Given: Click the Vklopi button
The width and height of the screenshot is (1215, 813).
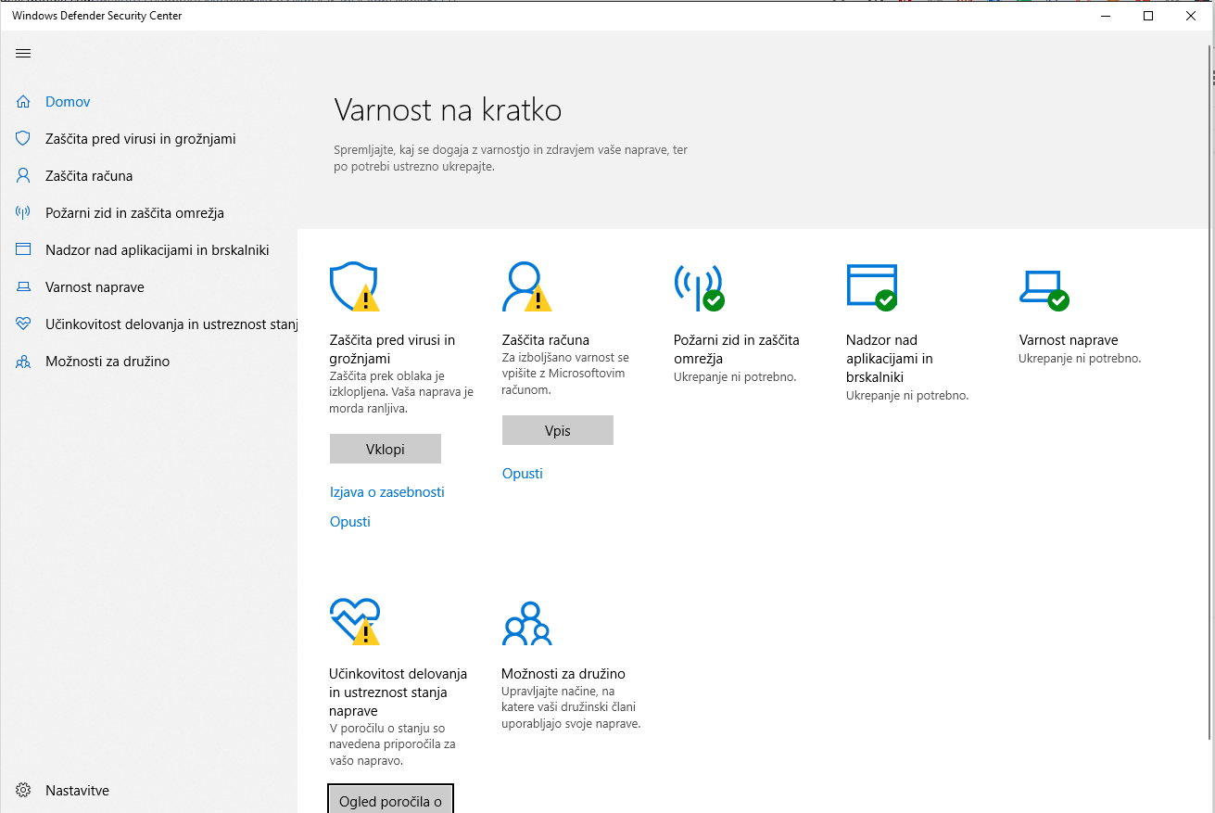Looking at the screenshot, I should (386, 449).
